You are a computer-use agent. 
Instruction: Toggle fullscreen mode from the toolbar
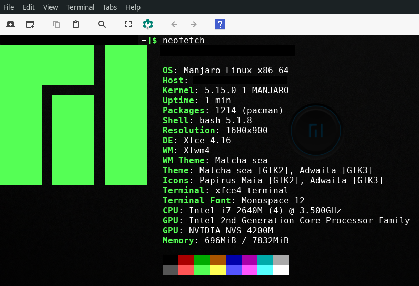[x=128, y=24]
